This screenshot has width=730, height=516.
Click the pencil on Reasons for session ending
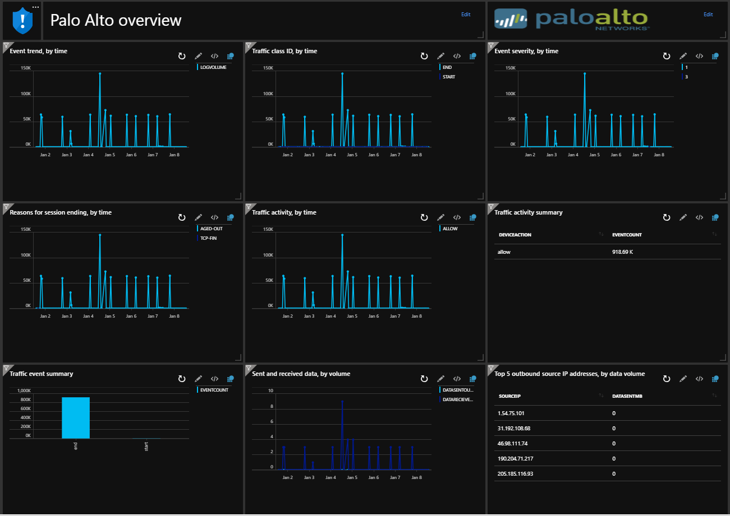coord(198,217)
